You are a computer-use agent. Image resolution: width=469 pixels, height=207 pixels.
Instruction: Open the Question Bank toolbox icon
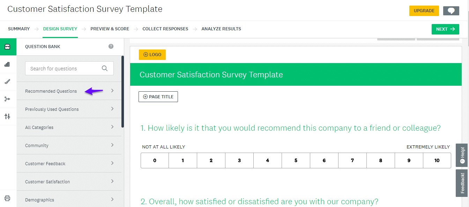point(8,47)
